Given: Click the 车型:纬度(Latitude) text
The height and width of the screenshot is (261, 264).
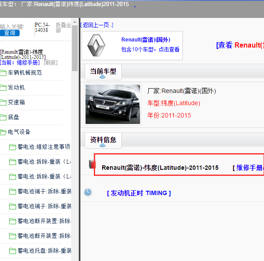Looking at the screenshot, I should pyautogui.click(x=174, y=103).
